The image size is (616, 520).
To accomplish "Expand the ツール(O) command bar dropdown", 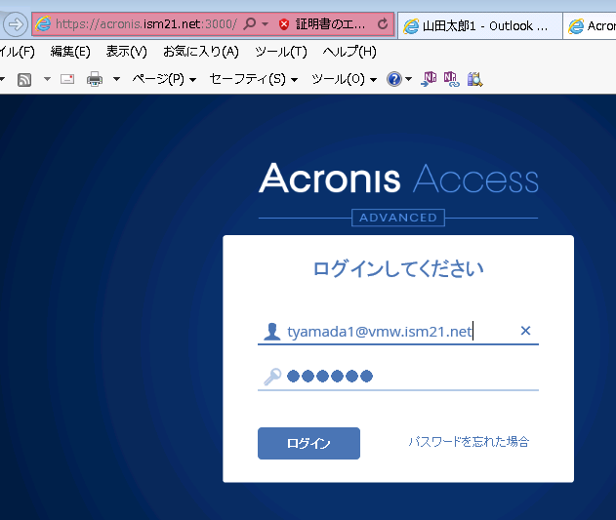I will 343,79.
